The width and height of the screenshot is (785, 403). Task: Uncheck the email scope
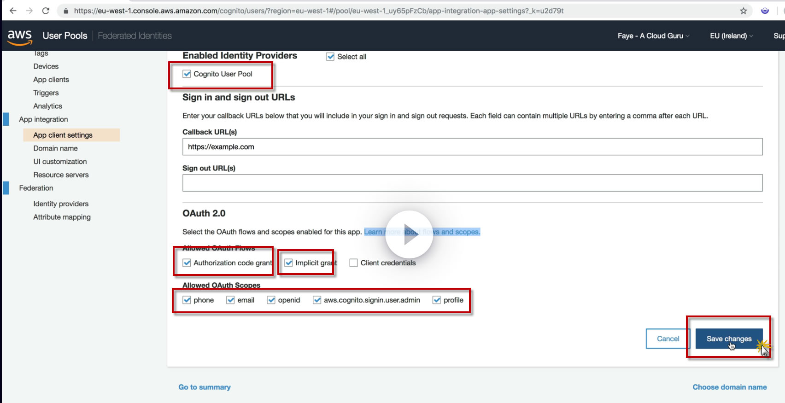[x=230, y=300]
